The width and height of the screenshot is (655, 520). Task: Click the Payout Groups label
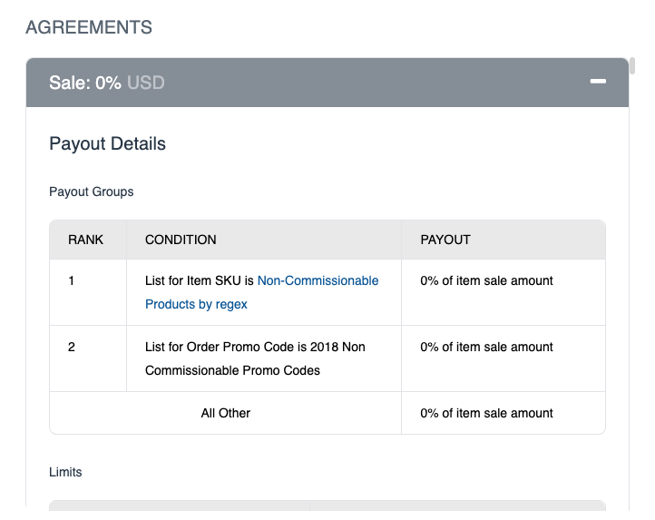pos(92,191)
